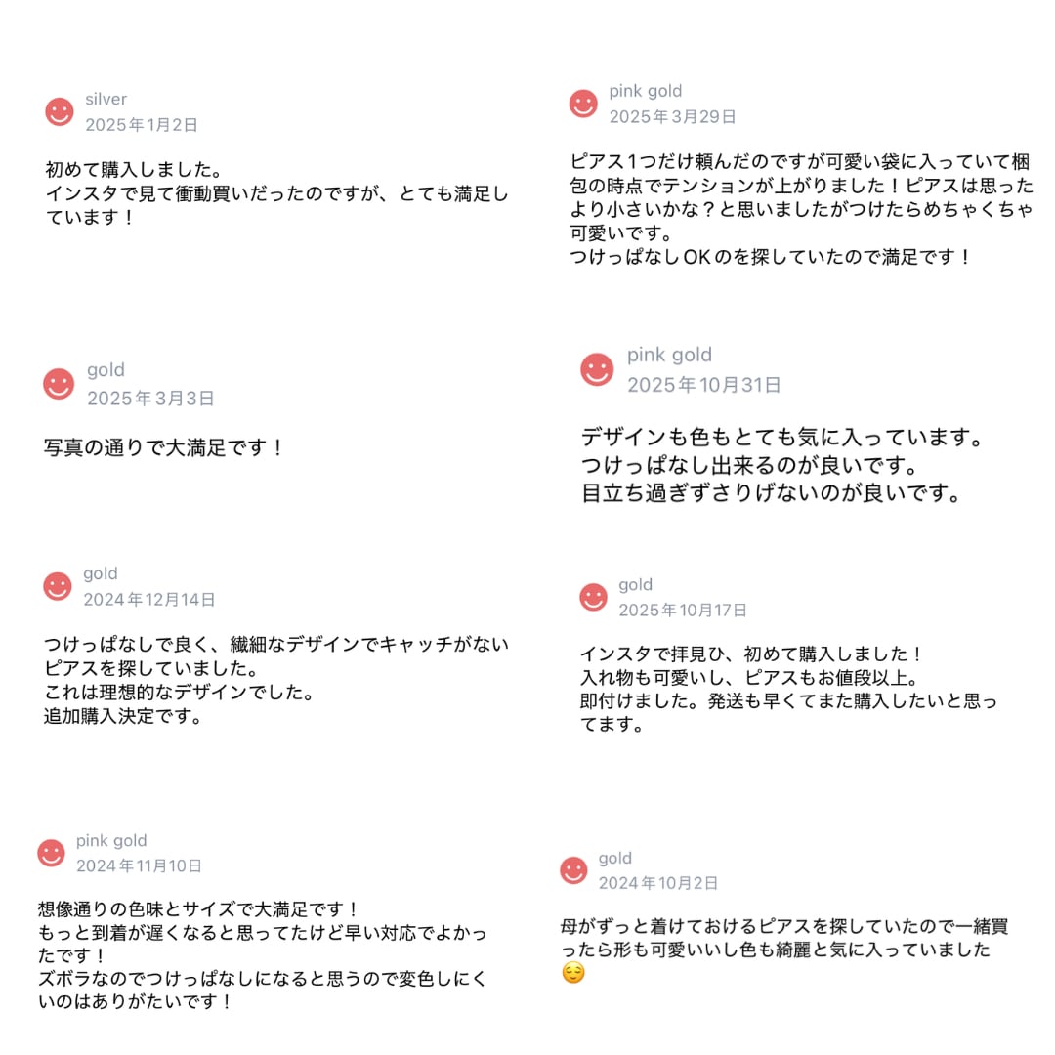Select the "silver" variant label
Screen dimensions: 1055x1055
[105, 99]
